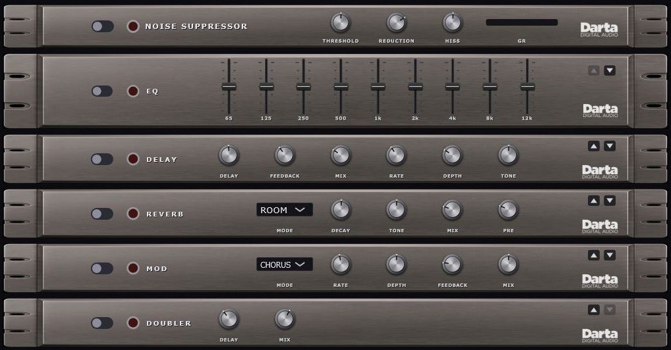
Task: Click the Delay module's Depth knob
Action: (452, 155)
